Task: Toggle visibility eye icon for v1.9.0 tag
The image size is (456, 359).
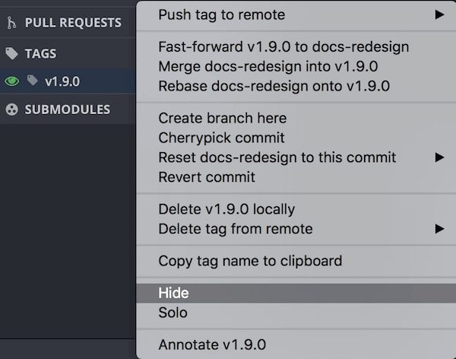Action: (x=11, y=81)
